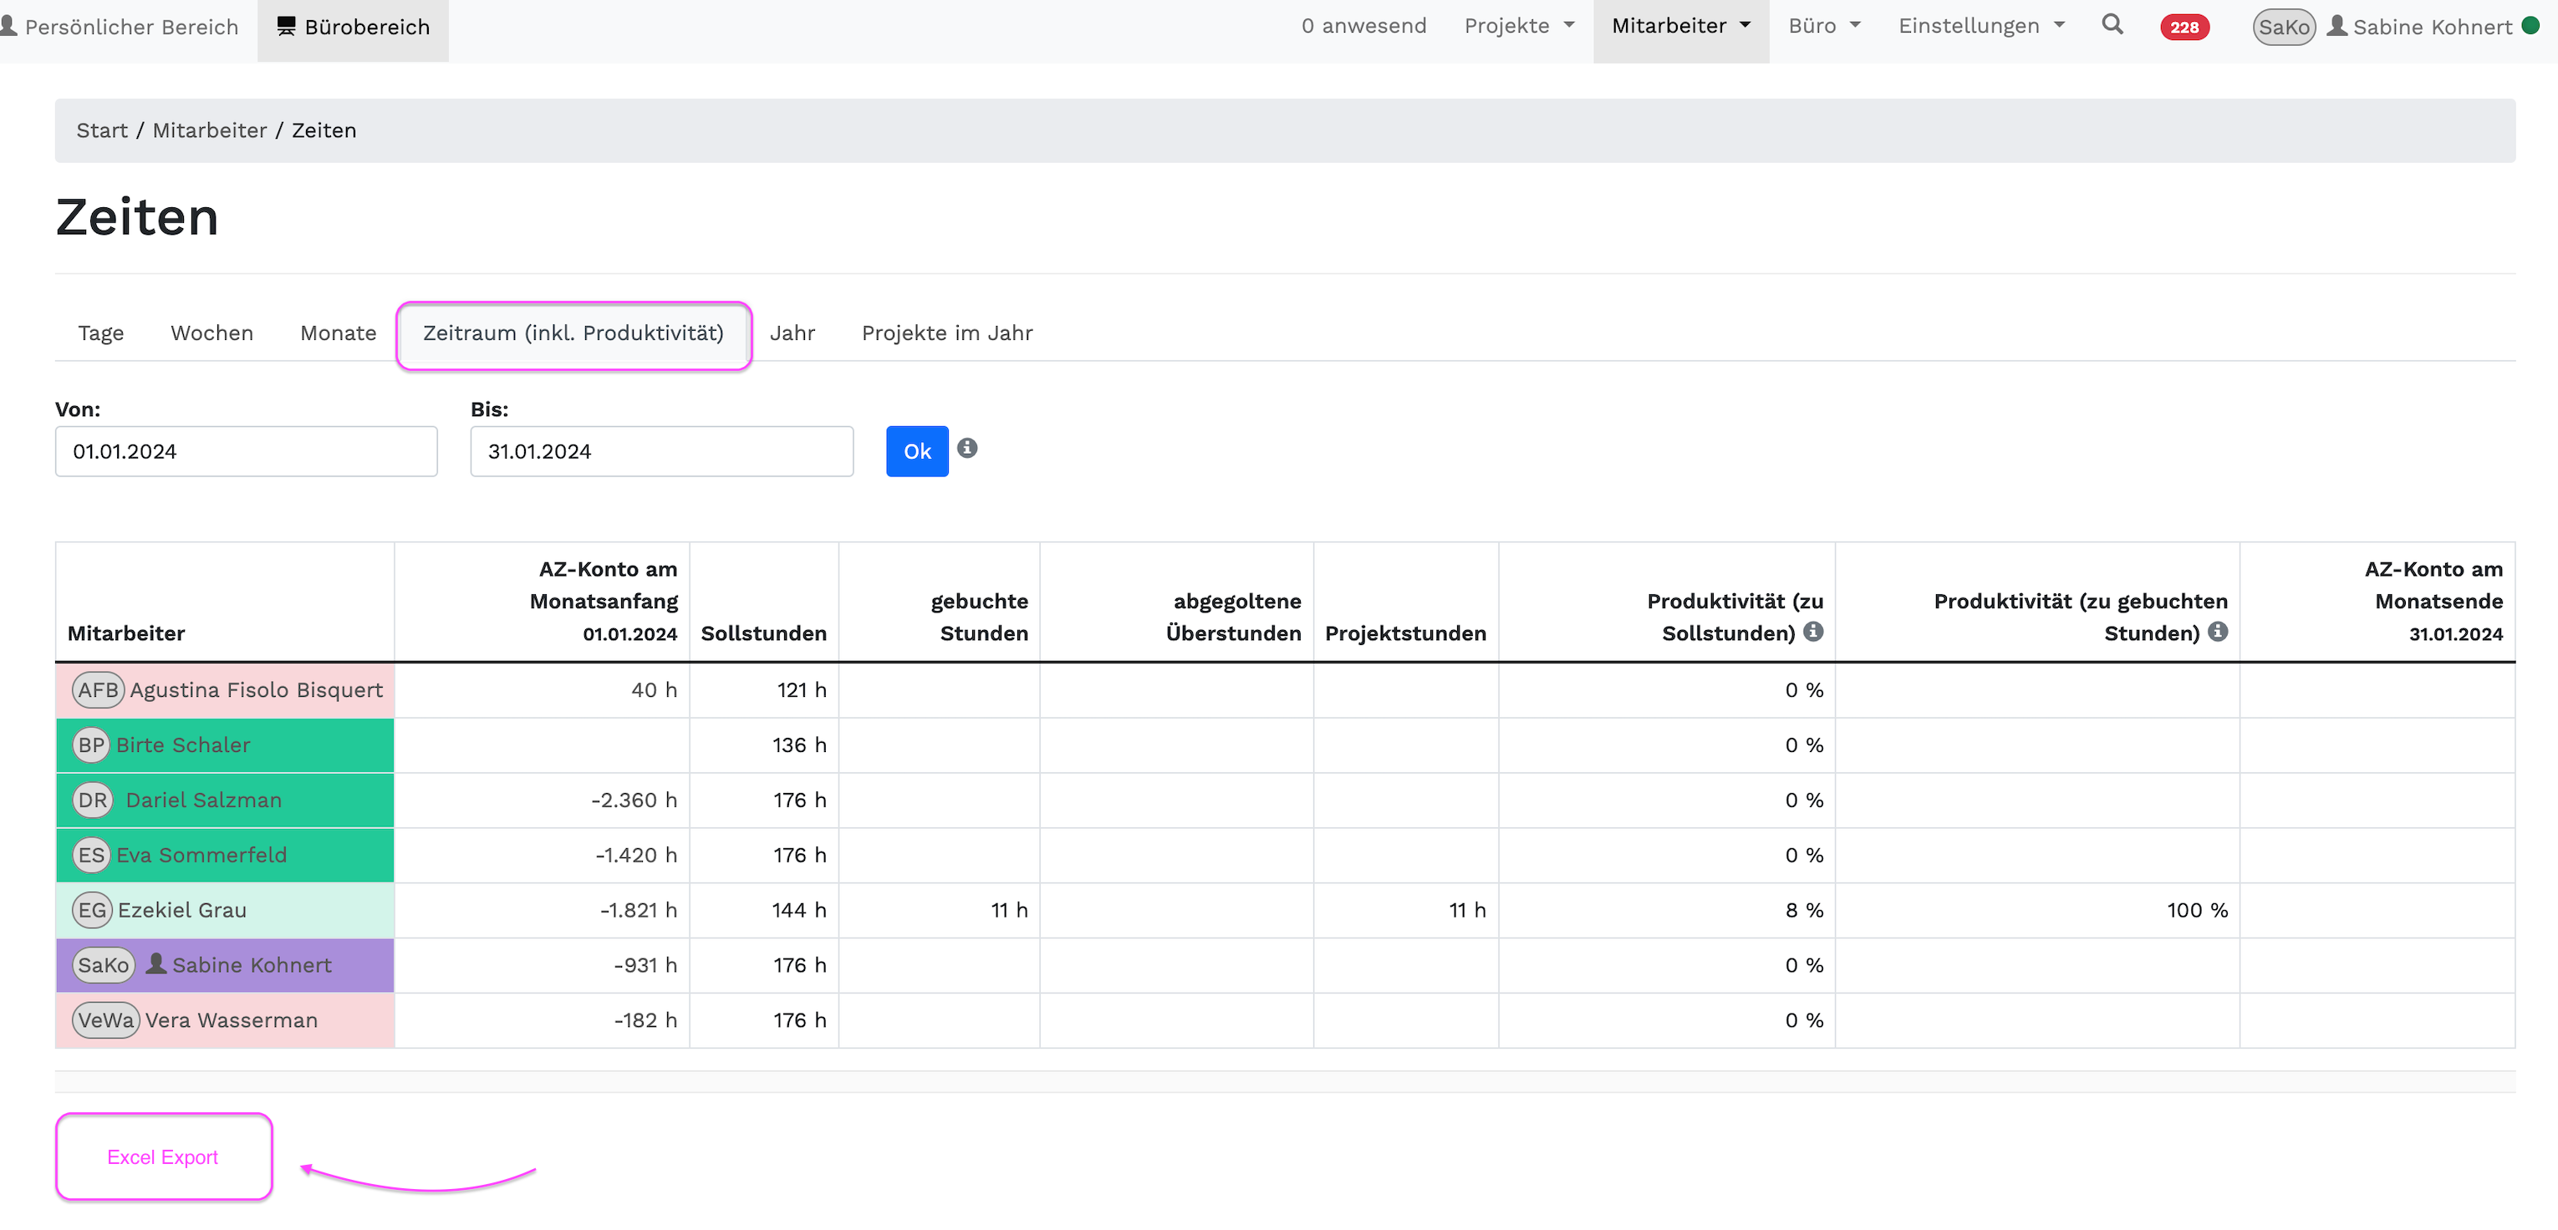Viewport: 2558px width, 1230px height.
Task: Click the Bis date field 31.01.2024
Action: coord(661,452)
